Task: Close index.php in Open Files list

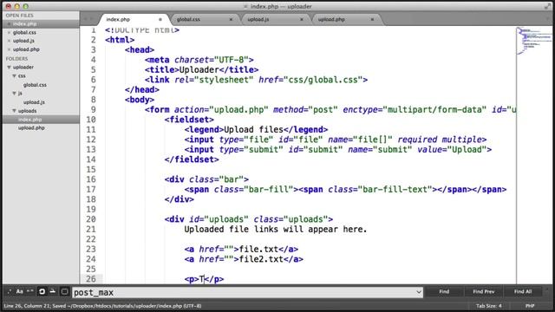Action: pyautogui.click(x=9, y=23)
